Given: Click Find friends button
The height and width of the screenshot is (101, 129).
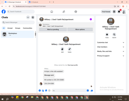Looking at the screenshot, I should click(x=106, y=12).
